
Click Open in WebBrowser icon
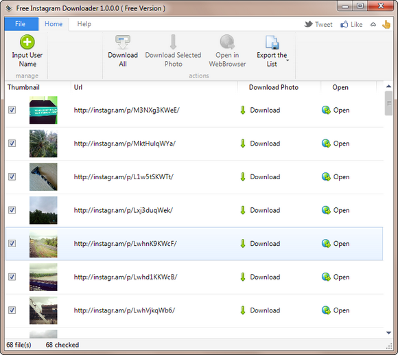[227, 42]
